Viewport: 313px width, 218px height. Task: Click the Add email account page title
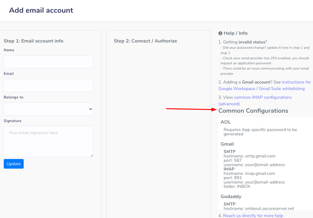click(41, 10)
